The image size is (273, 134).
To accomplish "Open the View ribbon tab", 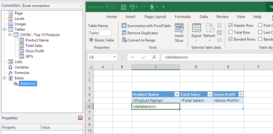I will click(241, 17).
